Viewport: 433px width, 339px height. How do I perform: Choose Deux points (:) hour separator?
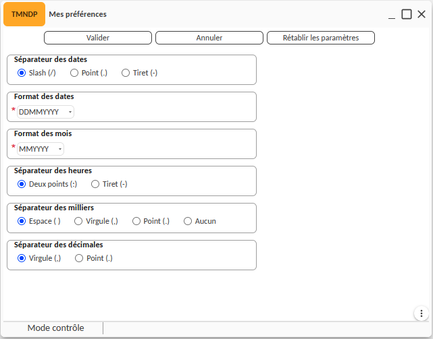[22, 184]
